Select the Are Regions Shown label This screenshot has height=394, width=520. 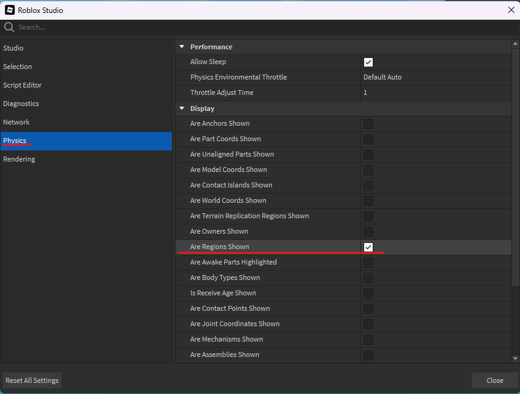click(x=219, y=247)
